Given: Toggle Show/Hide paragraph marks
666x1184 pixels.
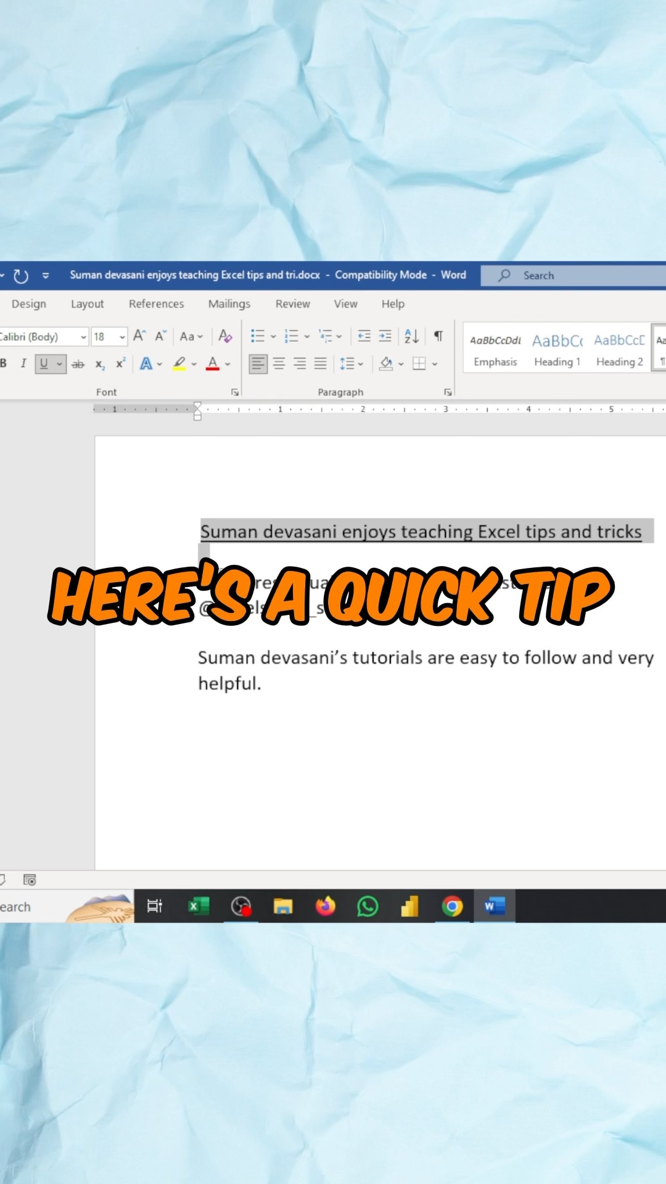Looking at the screenshot, I should 438,336.
